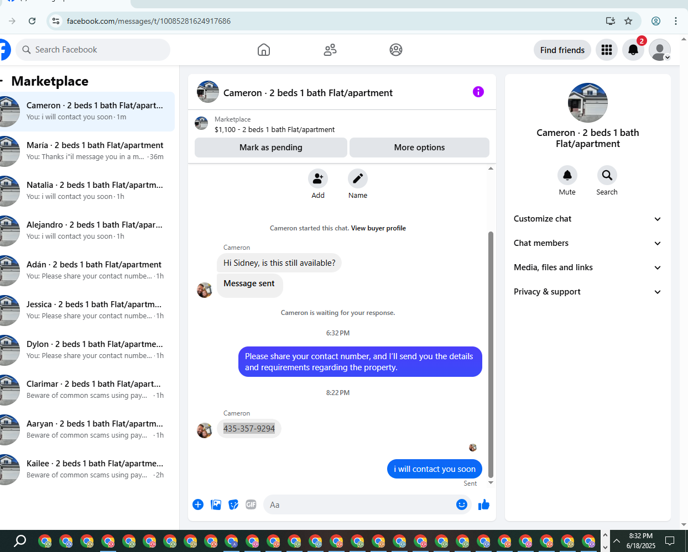Open Windows taskbar search magnifier

20,540
